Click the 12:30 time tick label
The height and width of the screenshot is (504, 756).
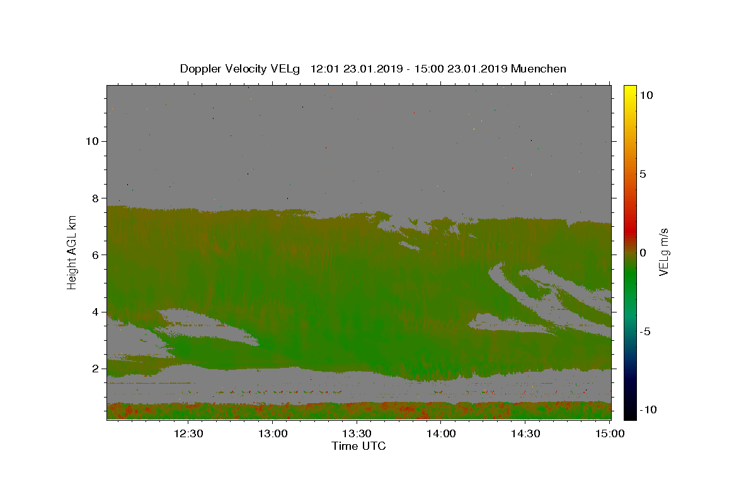click(x=188, y=433)
